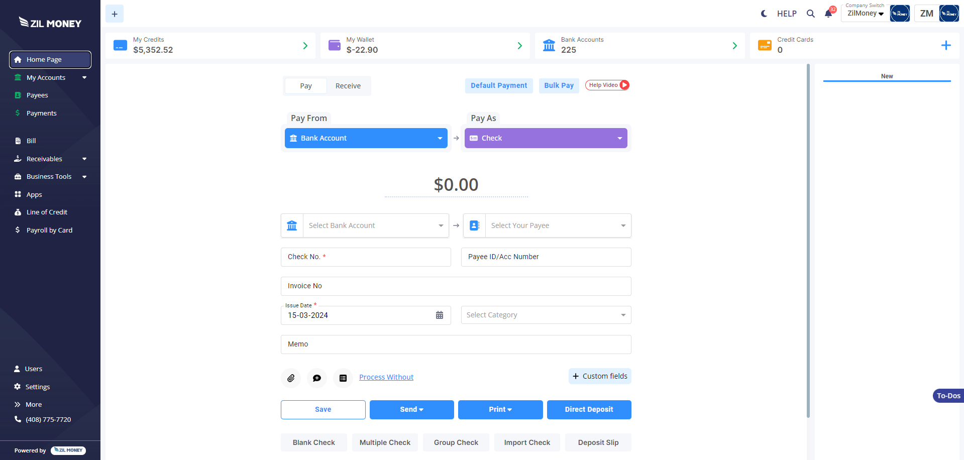Expand Receivables sidebar menu
The height and width of the screenshot is (460, 964).
tap(50, 159)
